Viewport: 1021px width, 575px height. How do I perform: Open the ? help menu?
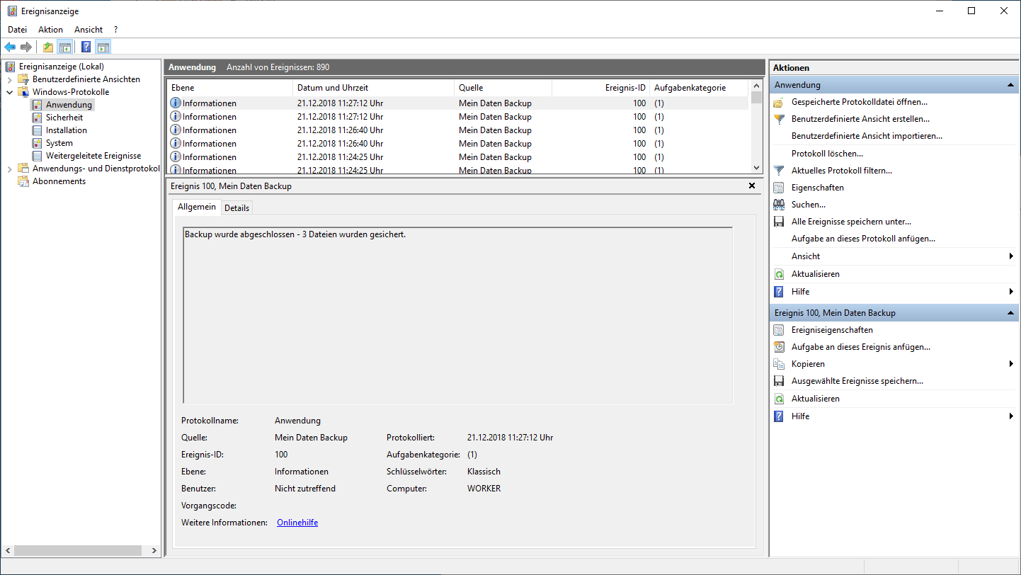(115, 30)
